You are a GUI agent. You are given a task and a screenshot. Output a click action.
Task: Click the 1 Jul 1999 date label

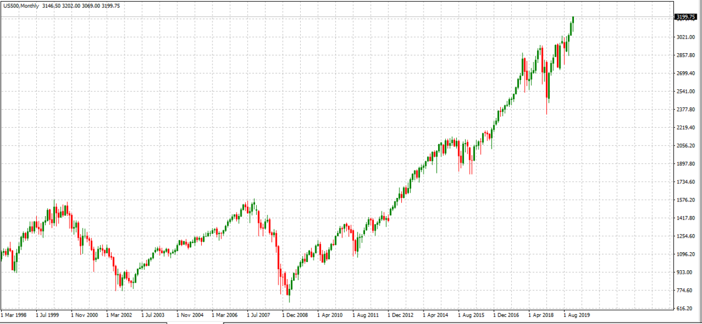[x=47, y=313]
